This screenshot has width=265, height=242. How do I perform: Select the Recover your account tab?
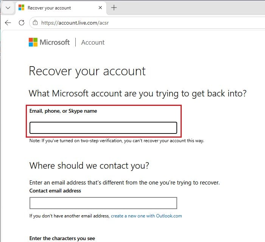click(x=61, y=8)
